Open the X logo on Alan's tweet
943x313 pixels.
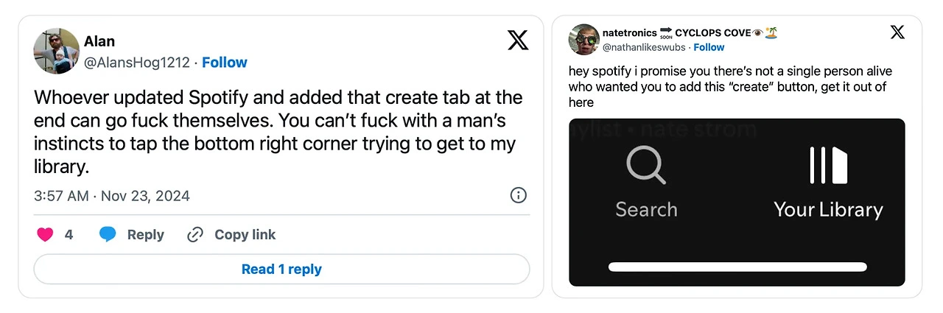tap(518, 41)
